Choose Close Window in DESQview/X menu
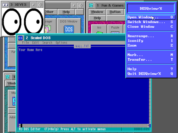Viewport: 178px width, 133px height. [x=151, y=27]
